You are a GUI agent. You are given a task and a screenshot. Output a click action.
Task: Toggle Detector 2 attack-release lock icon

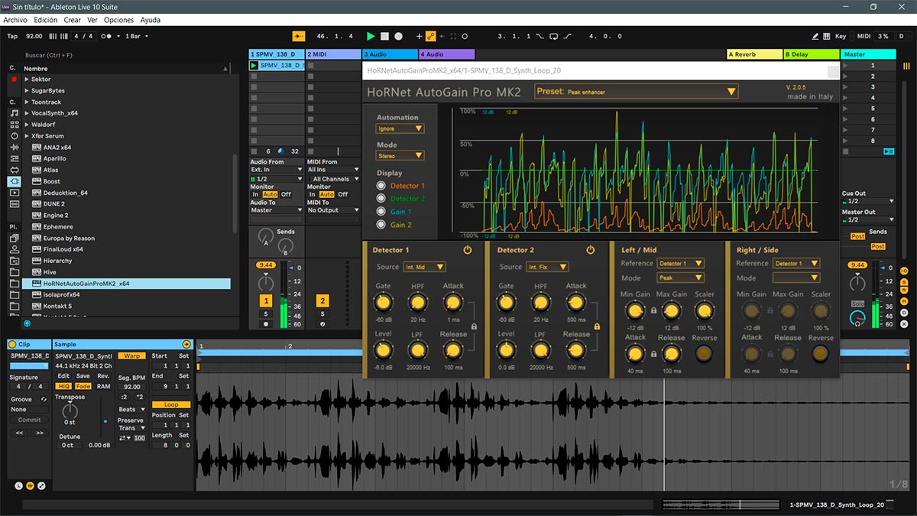596,327
